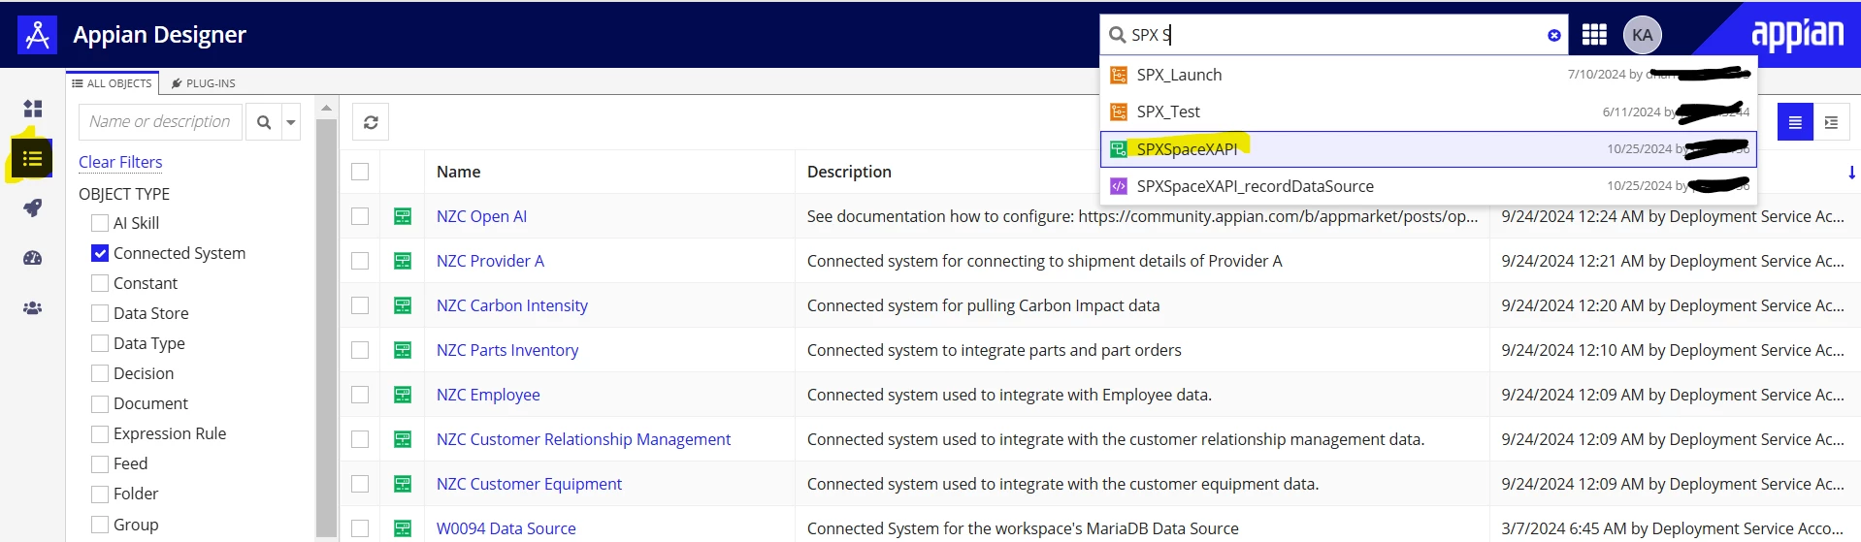1861x542 pixels.
Task: Open the NZC Provider A object
Action: coord(490,261)
